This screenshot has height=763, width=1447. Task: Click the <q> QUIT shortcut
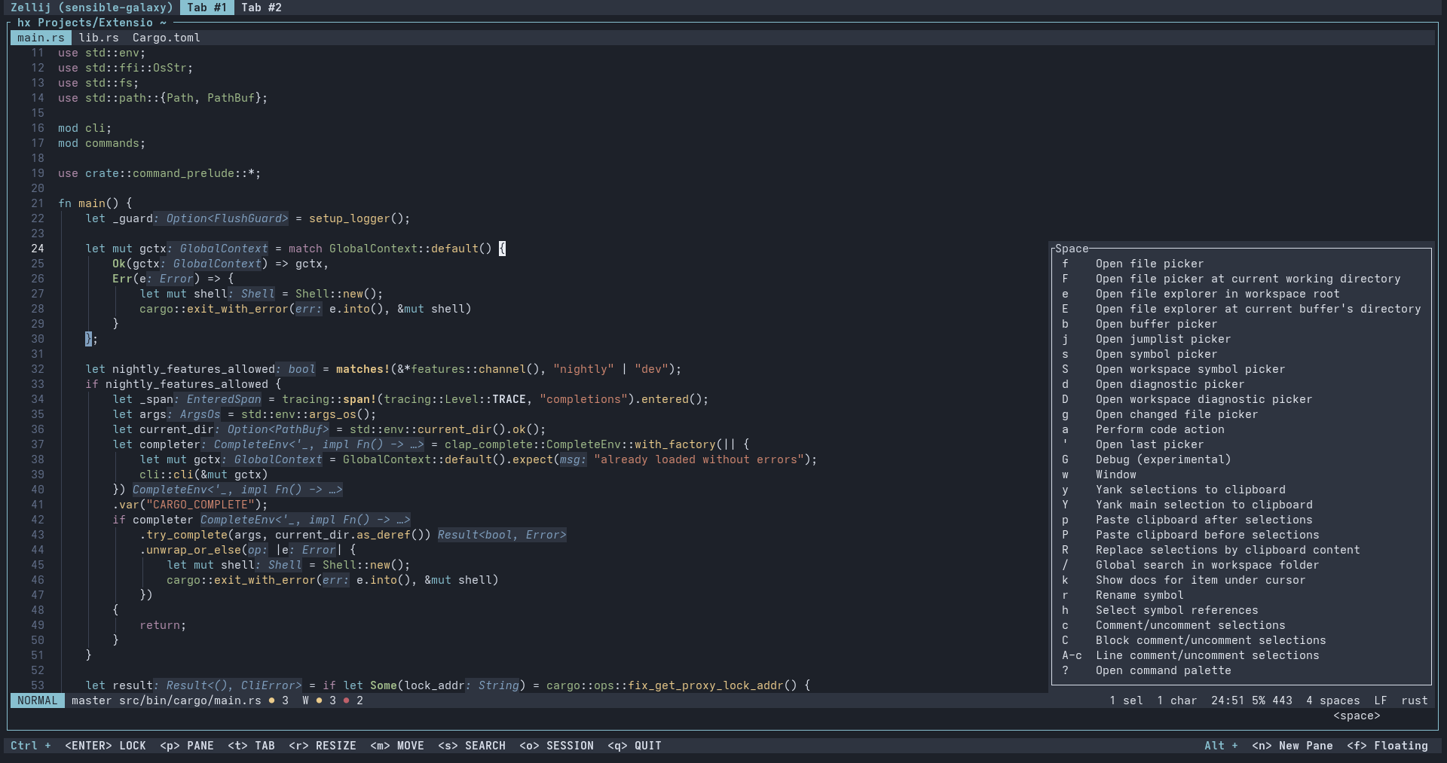point(635,746)
